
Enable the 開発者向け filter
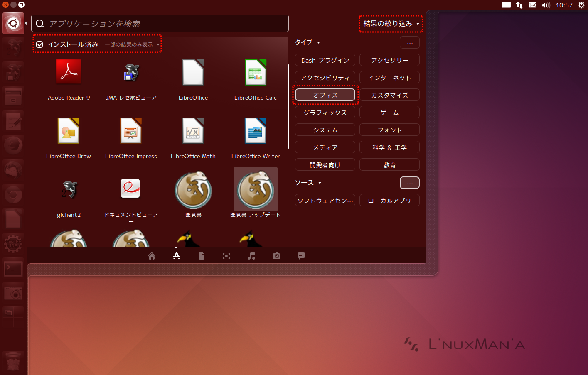tap(325, 165)
